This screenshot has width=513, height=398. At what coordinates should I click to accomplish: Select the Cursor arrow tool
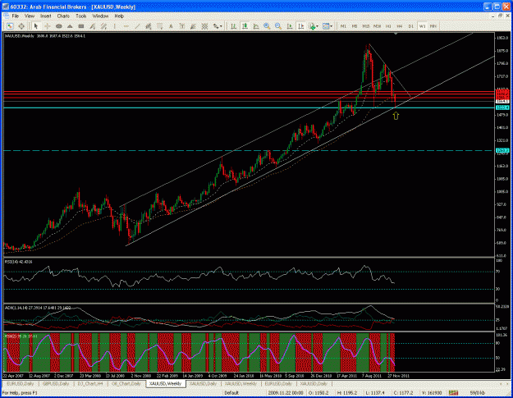36,26
